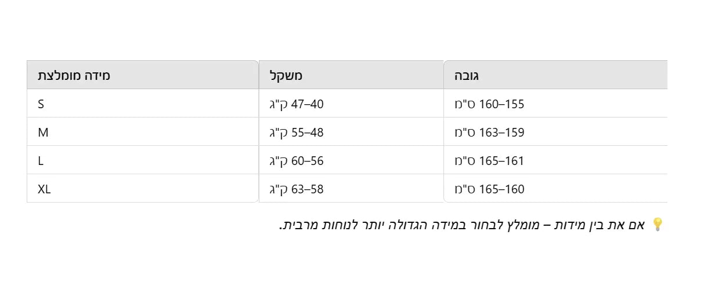Click the 155–160 ס"מ height cell
Image resolution: width=704 pixels, height=290 pixels.
[489, 104]
